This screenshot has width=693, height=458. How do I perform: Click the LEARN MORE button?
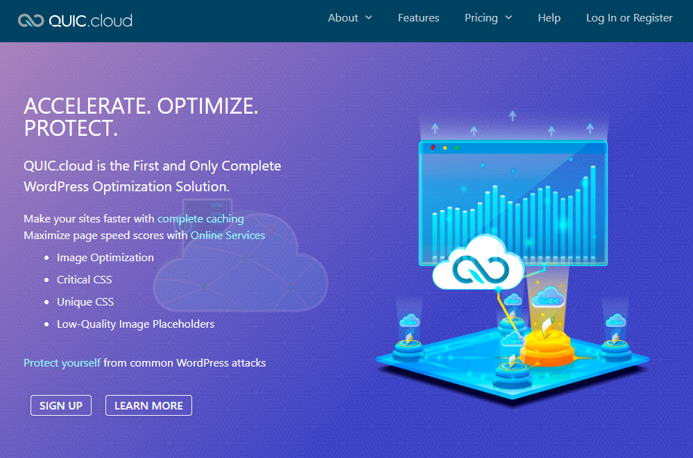pyautogui.click(x=148, y=405)
